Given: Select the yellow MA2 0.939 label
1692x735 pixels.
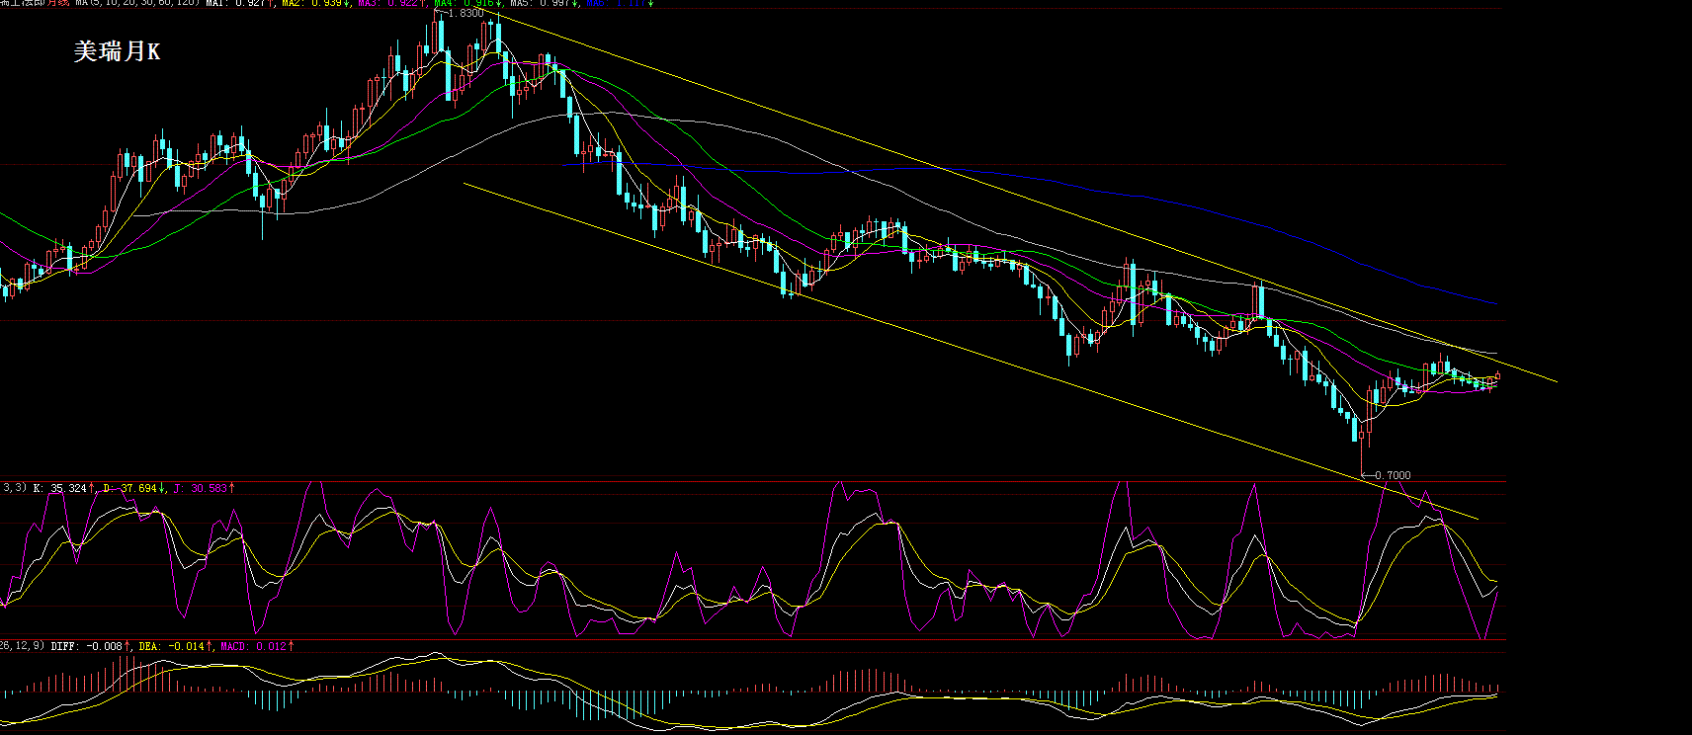Looking at the screenshot, I should (x=315, y=3).
